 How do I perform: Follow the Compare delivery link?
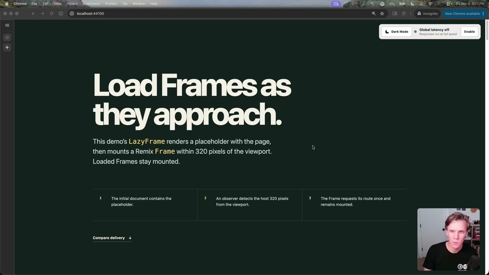pyautogui.click(x=112, y=238)
